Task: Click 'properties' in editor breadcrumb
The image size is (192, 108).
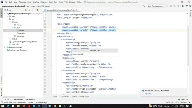Action: [65, 96]
